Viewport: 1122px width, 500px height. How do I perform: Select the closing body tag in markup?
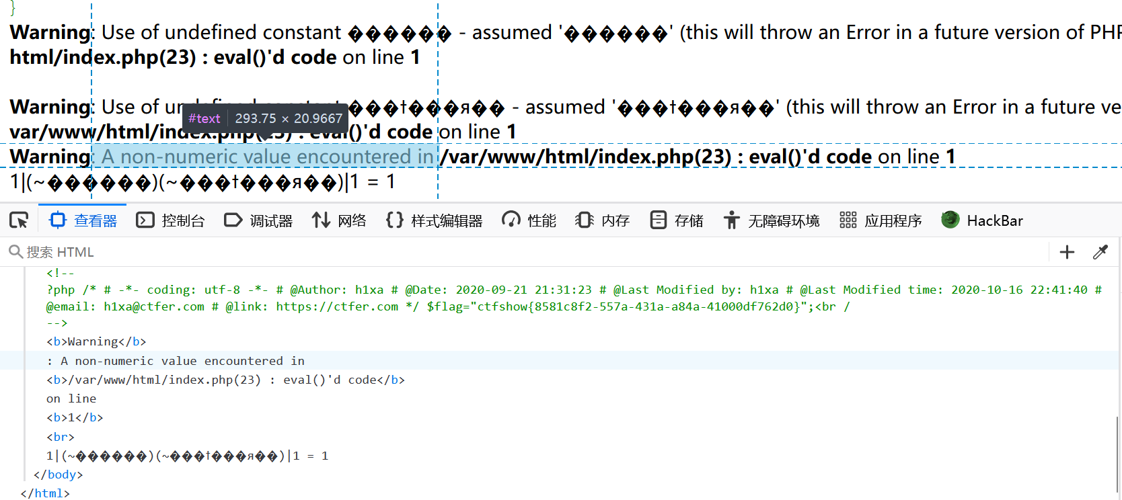point(58,474)
